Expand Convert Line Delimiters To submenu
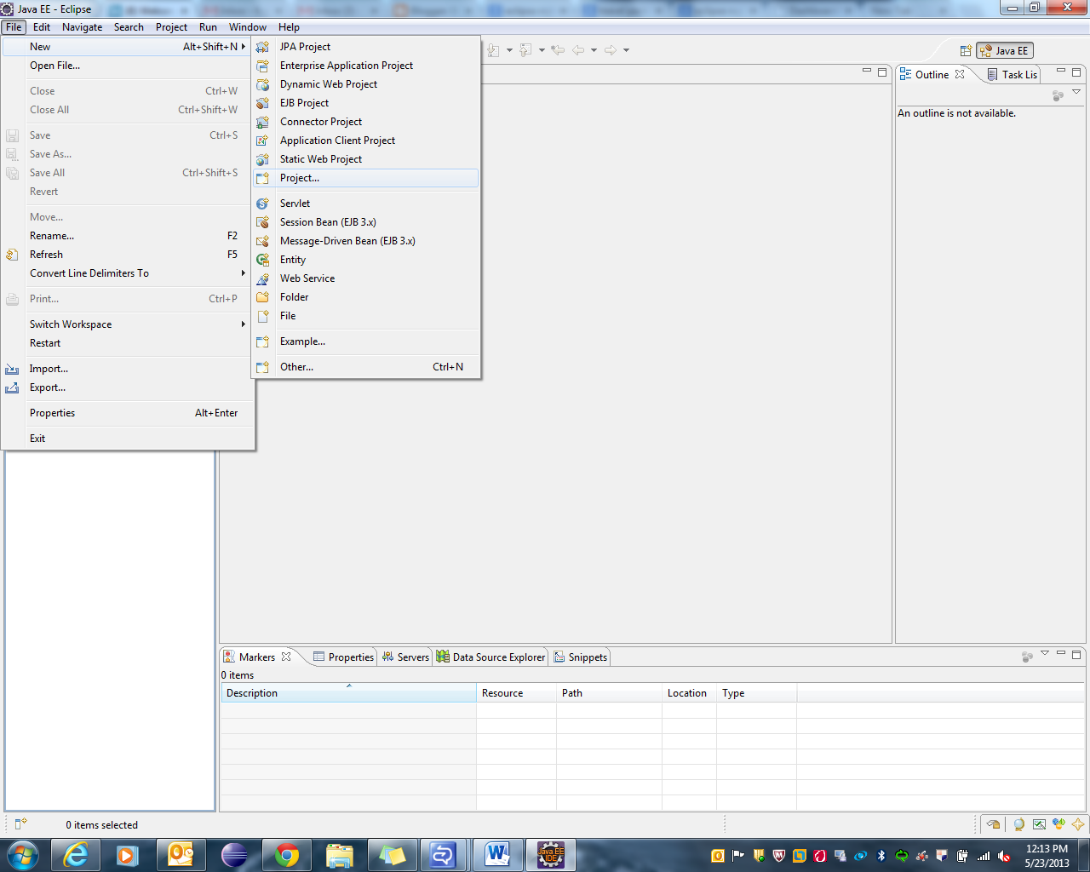The image size is (1090, 872). tap(128, 273)
